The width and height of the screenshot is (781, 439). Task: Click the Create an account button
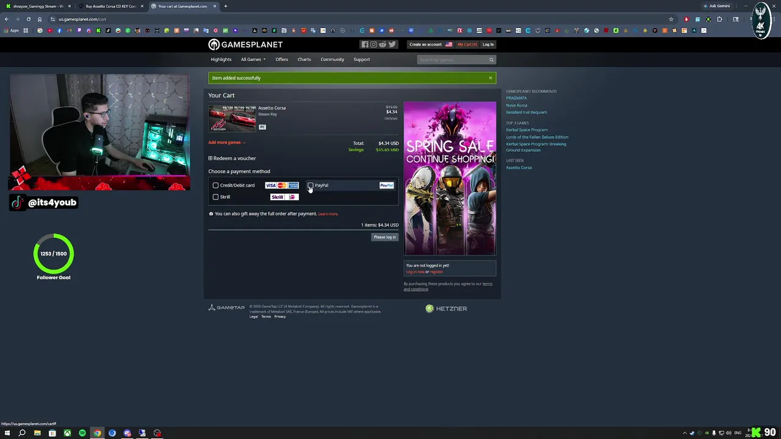click(x=425, y=45)
